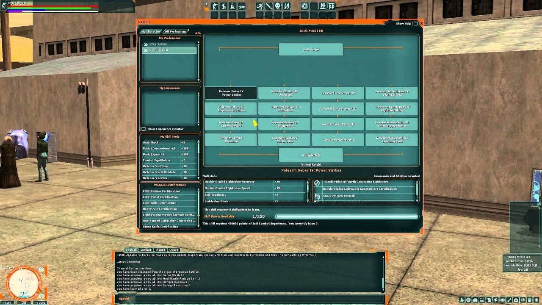542x305 pixels.
Task: Expand the Jedi Padawan profession entry
Action: tap(145, 50)
